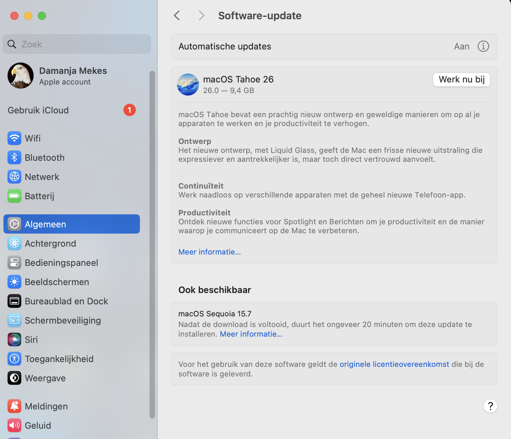Click the Geluid speaker icon
This screenshot has width=511, height=439.
[14, 425]
